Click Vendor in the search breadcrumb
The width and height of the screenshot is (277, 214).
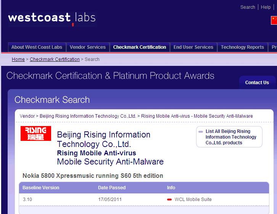[x=27, y=116]
